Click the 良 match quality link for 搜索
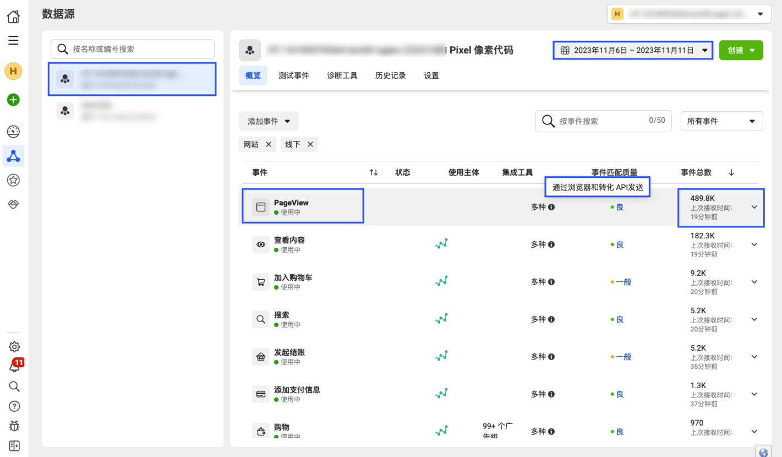 pyautogui.click(x=620, y=319)
